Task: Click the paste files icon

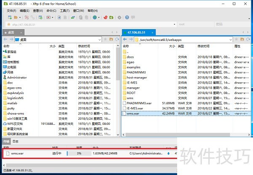Action: click(x=86, y=17)
